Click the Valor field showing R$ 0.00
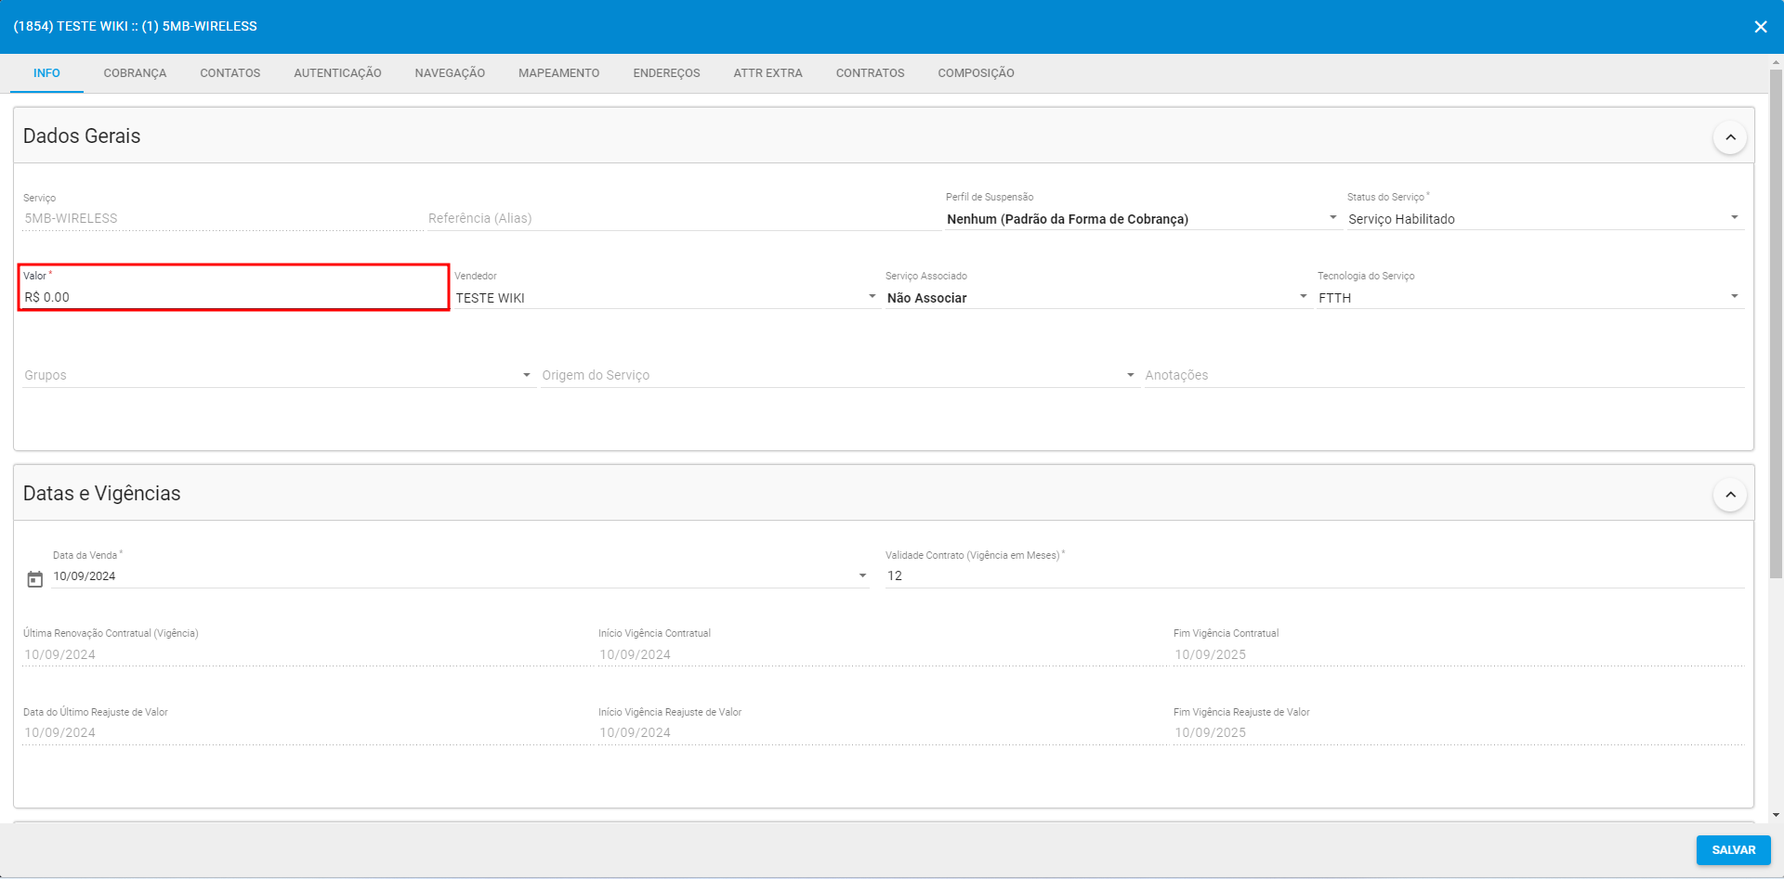 pyautogui.click(x=234, y=297)
